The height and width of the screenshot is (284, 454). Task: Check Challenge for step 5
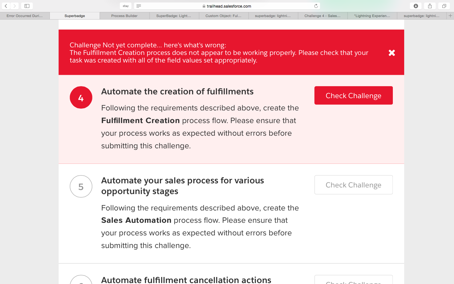click(x=353, y=185)
